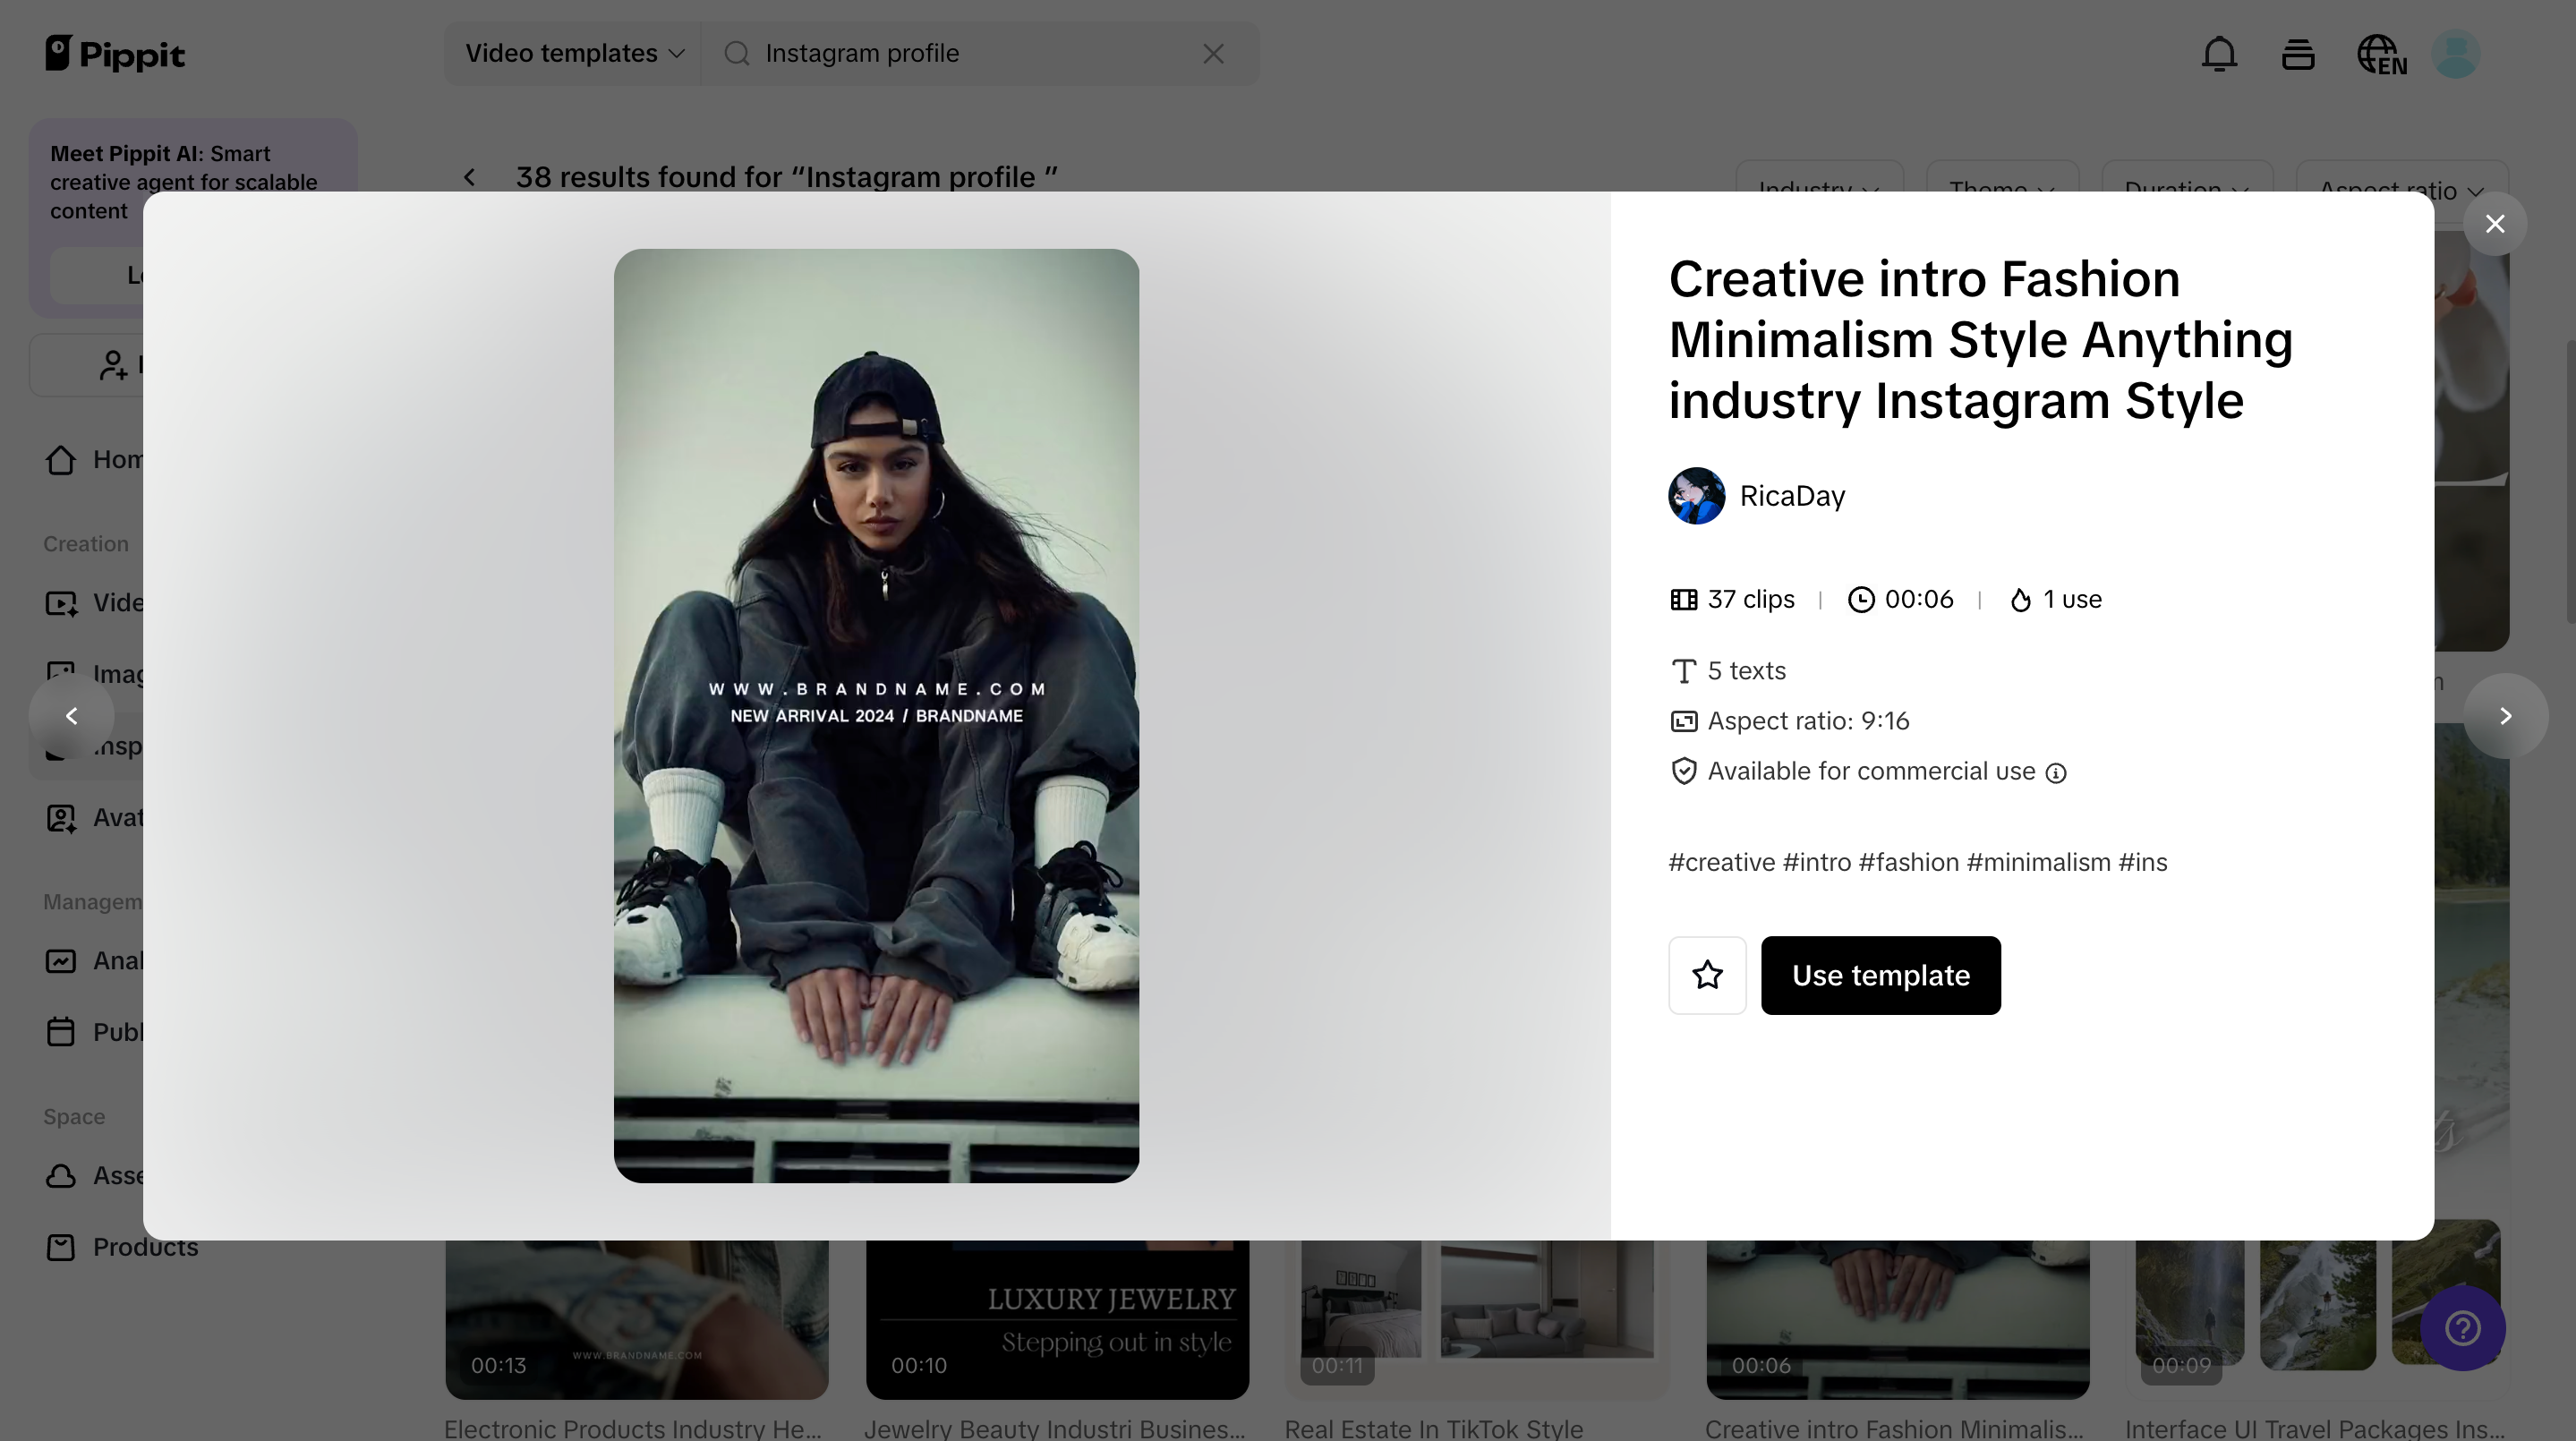Screen dimensions: 2576x1441
Task: Go back using the arrow near results count
Action: point(470,177)
